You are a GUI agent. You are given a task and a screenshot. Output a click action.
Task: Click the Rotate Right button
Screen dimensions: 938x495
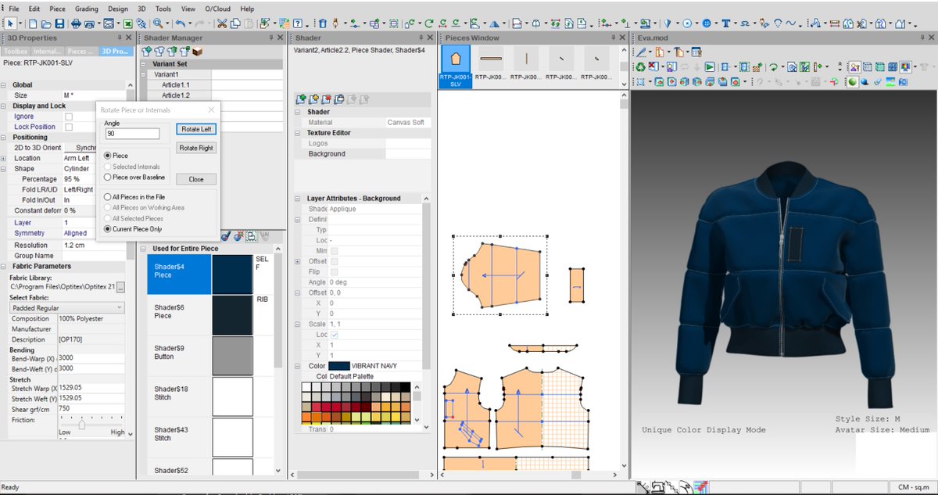(196, 148)
